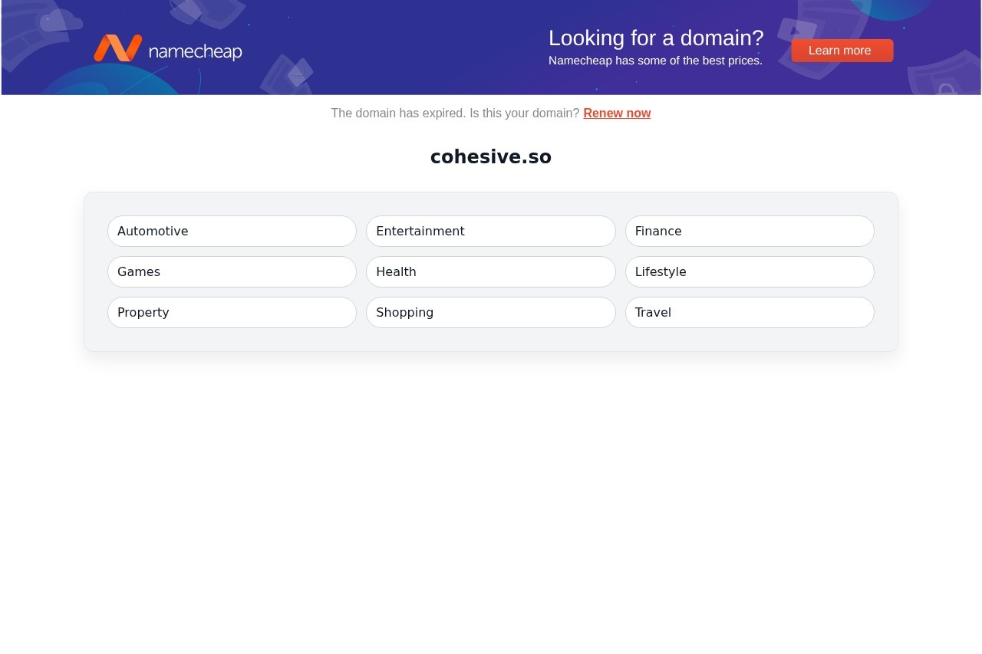Image resolution: width=982 pixels, height=654 pixels.
Task: Browse the Property category
Action: [232, 313]
